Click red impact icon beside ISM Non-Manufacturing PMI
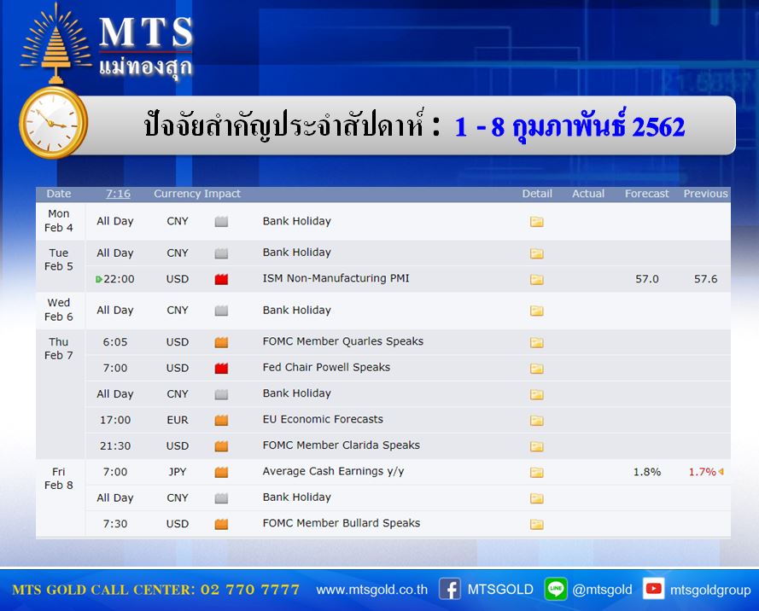Screen dimensions: 759x611 click(x=221, y=279)
